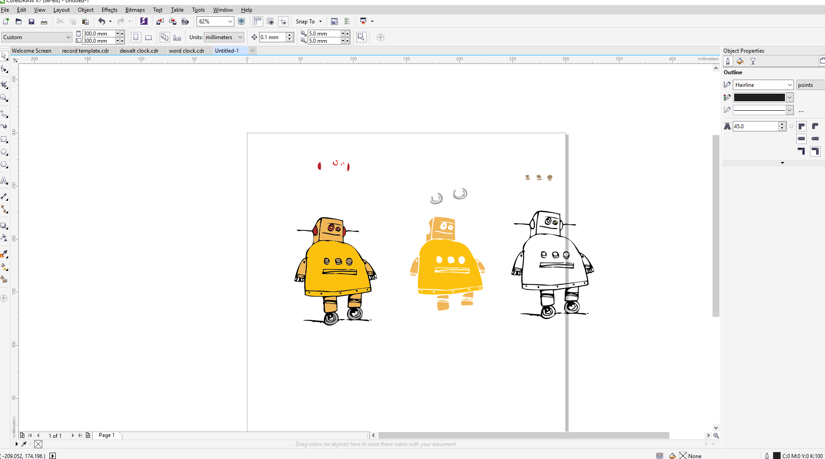Select square line caps option
This screenshot has height=459, width=825.
tap(801, 139)
